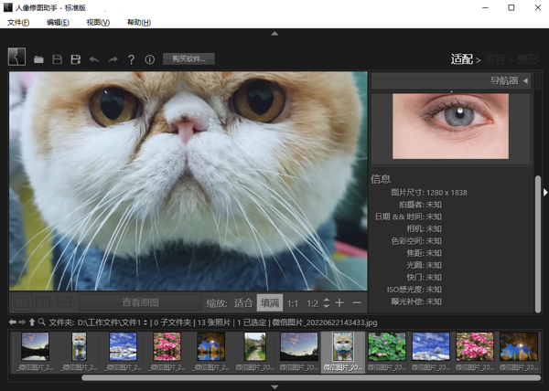The height and width of the screenshot is (391, 549).
Task: Expand the top panel arrow
Action: pos(274,34)
